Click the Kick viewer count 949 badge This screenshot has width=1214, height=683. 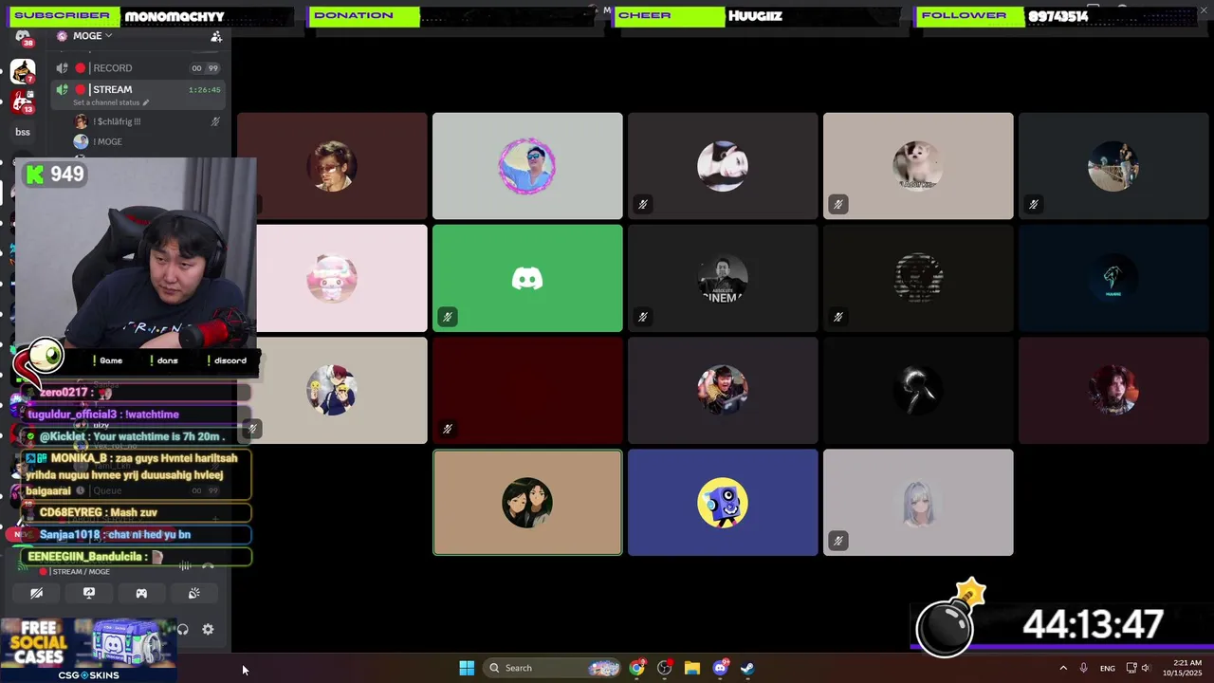55,174
